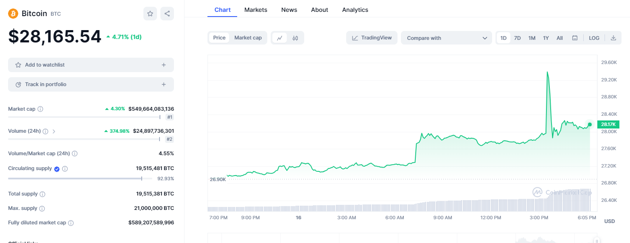
Task: Open calendar date range picker
Action: pos(575,38)
